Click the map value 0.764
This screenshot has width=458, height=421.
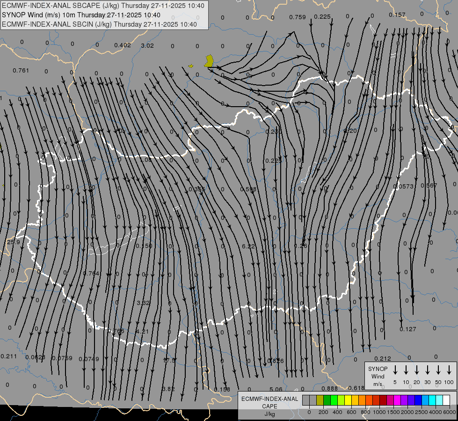(x=91, y=274)
